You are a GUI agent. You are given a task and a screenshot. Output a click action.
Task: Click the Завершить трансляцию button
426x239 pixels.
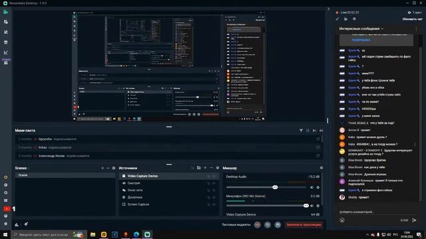click(x=304, y=224)
